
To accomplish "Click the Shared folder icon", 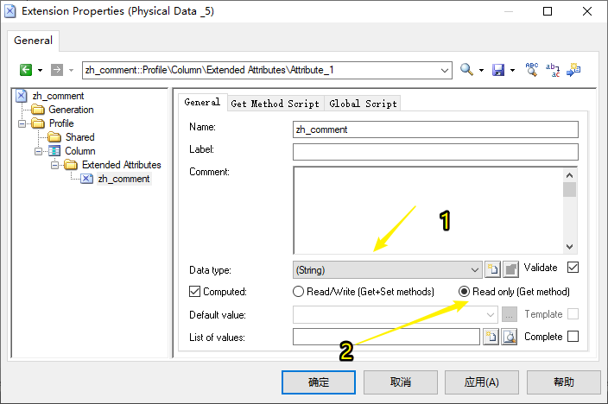I will 54,137.
